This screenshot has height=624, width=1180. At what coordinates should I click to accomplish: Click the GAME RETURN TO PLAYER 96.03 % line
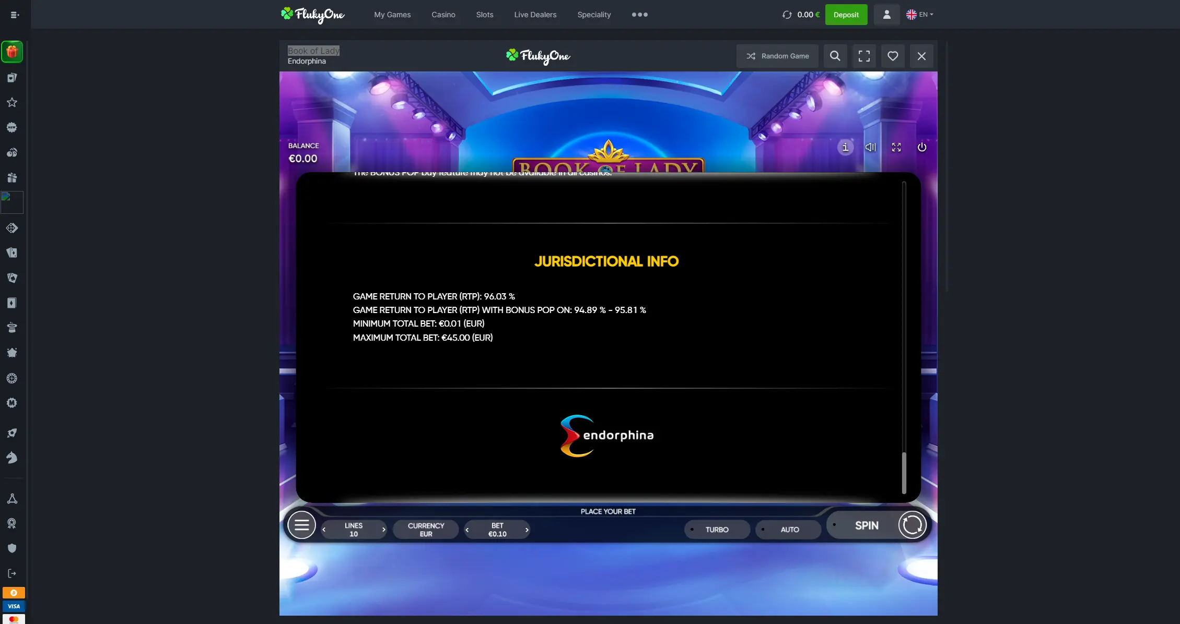pyautogui.click(x=434, y=296)
